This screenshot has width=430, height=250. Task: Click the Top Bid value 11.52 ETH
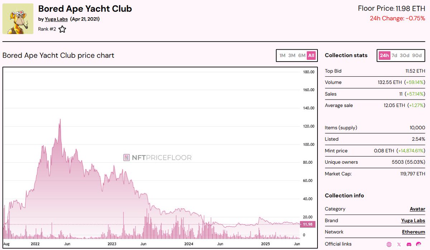pyautogui.click(x=415, y=71)
